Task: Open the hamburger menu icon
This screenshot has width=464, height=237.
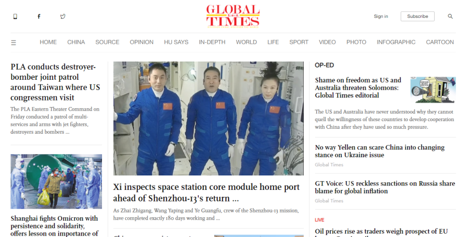Action: 13,43
